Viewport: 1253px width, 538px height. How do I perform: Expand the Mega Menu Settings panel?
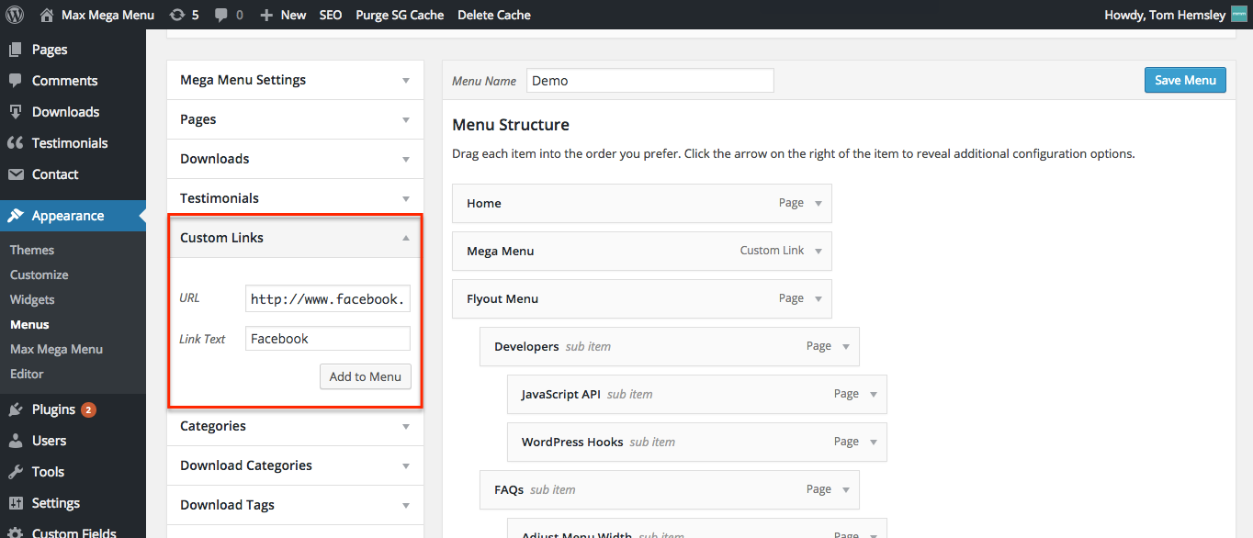tap(405, 81)
